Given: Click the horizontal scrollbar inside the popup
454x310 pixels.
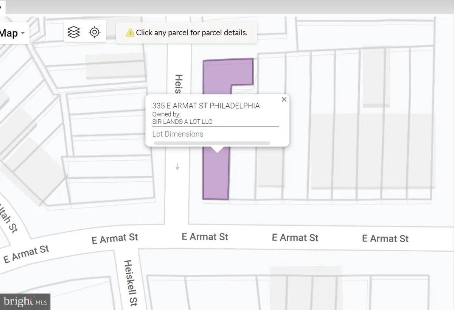Looking at the screenshot, I should [212, 143].
